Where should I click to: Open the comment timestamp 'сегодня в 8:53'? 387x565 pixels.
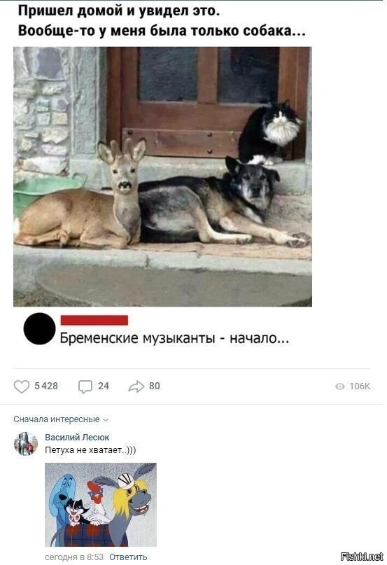tap(74, 557)
